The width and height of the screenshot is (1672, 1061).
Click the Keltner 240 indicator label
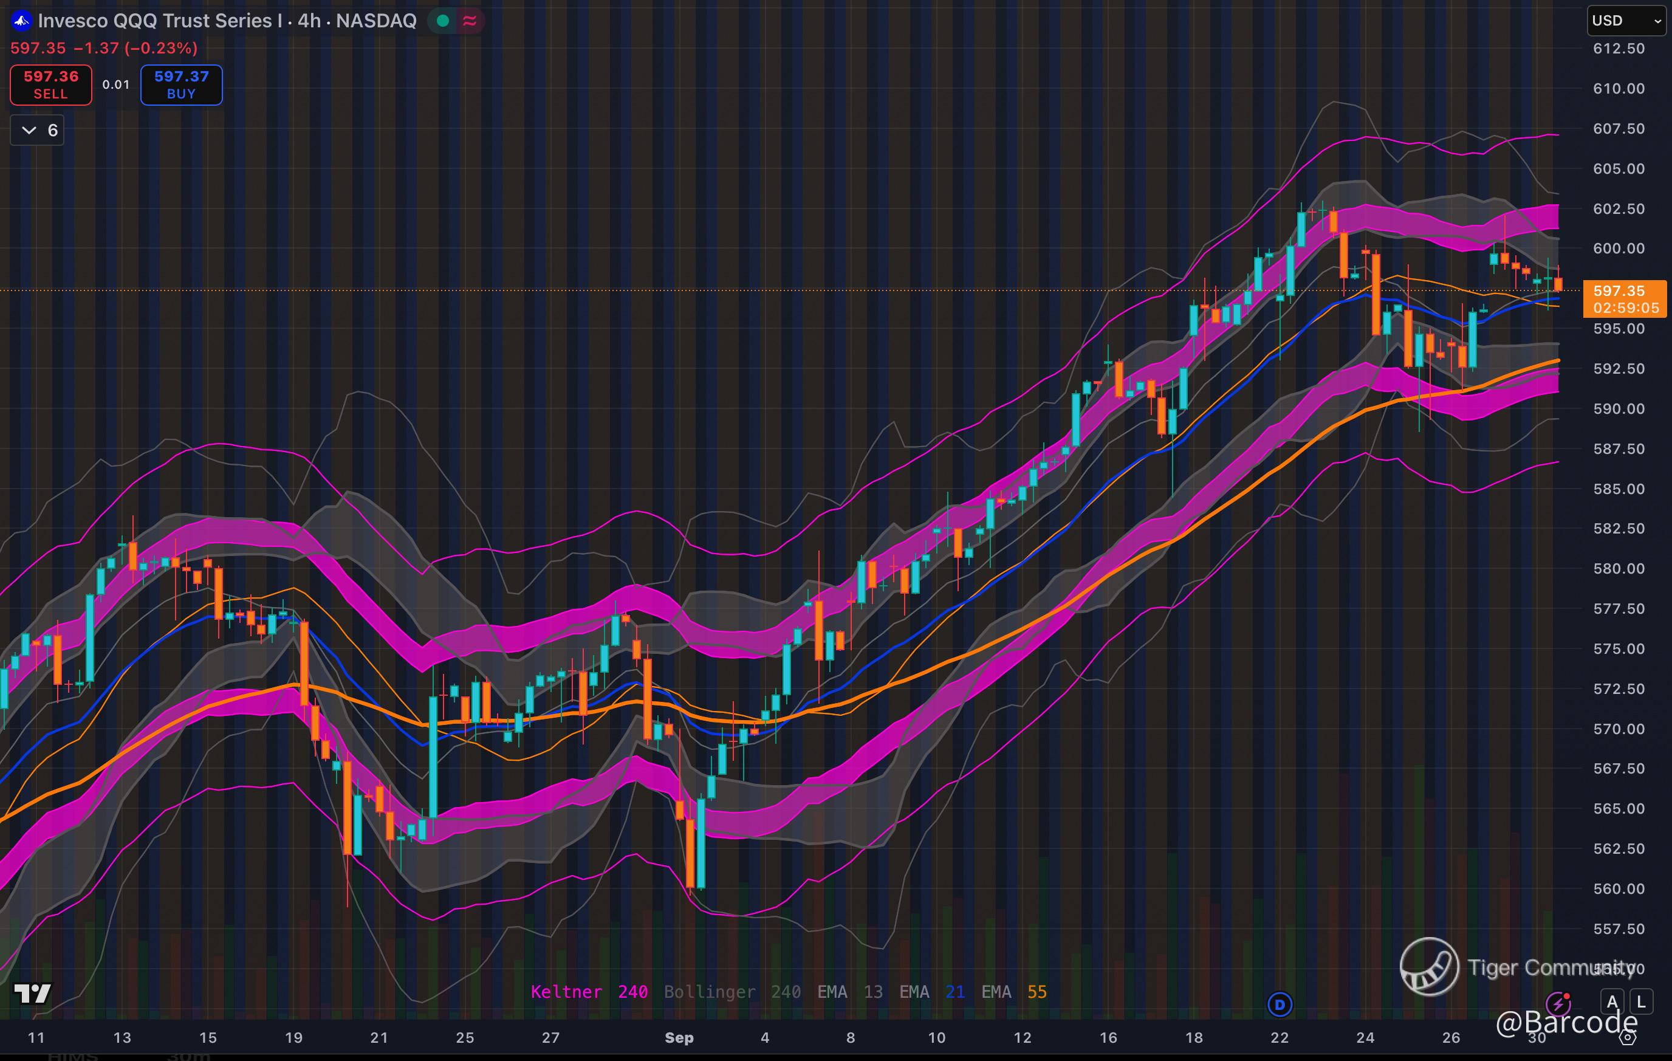[589, 992]
